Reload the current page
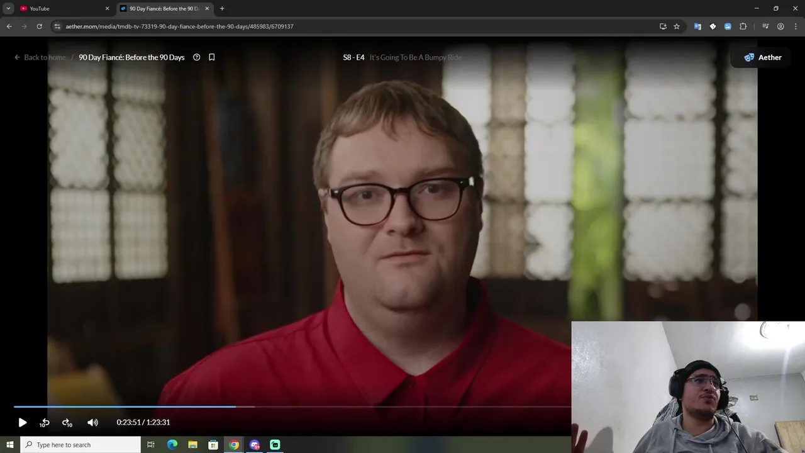This screenshot has width=805, height=453. (39, 26)
